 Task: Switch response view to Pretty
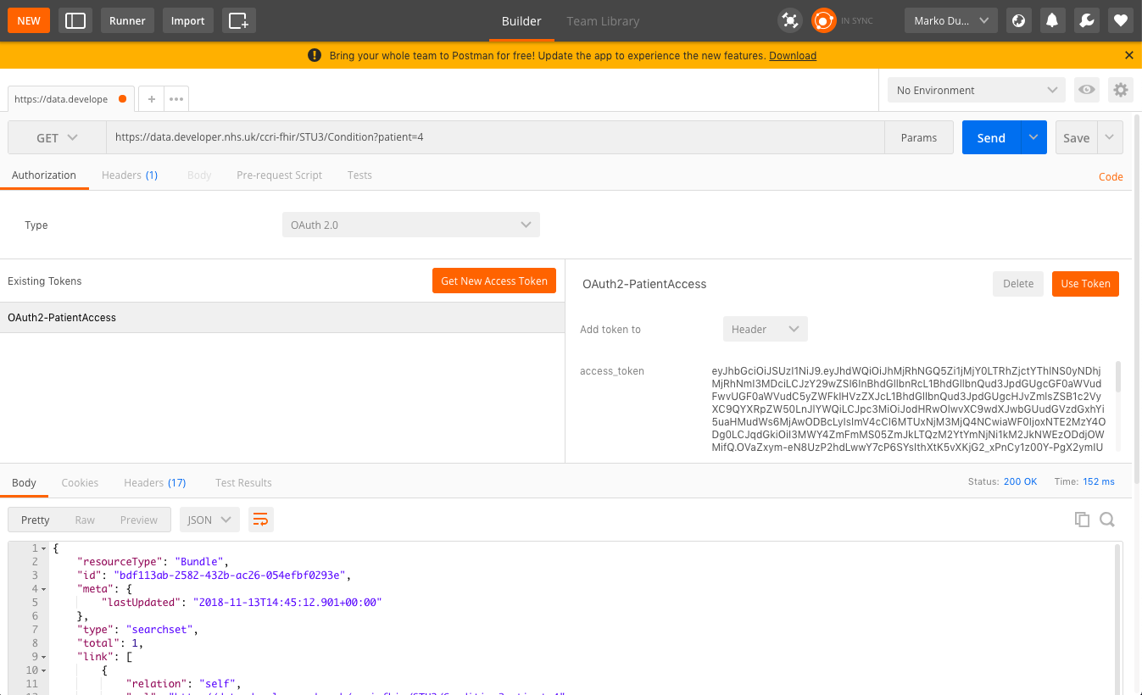36,520
